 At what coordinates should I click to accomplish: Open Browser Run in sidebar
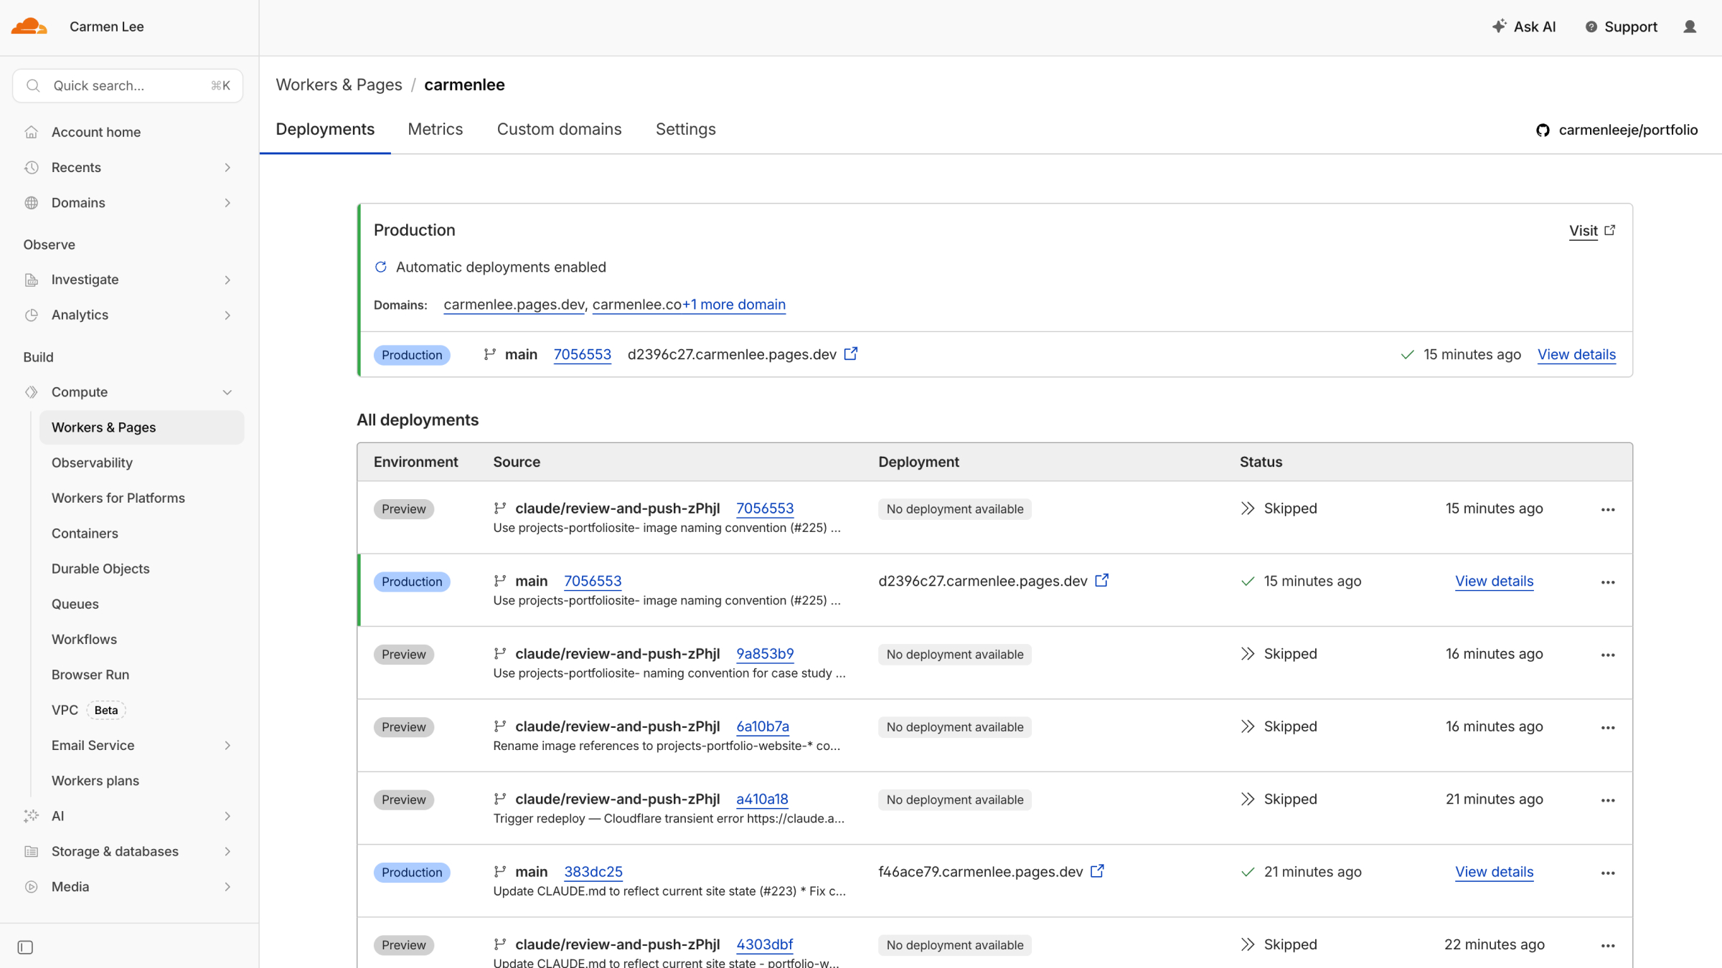click(90, 675)
